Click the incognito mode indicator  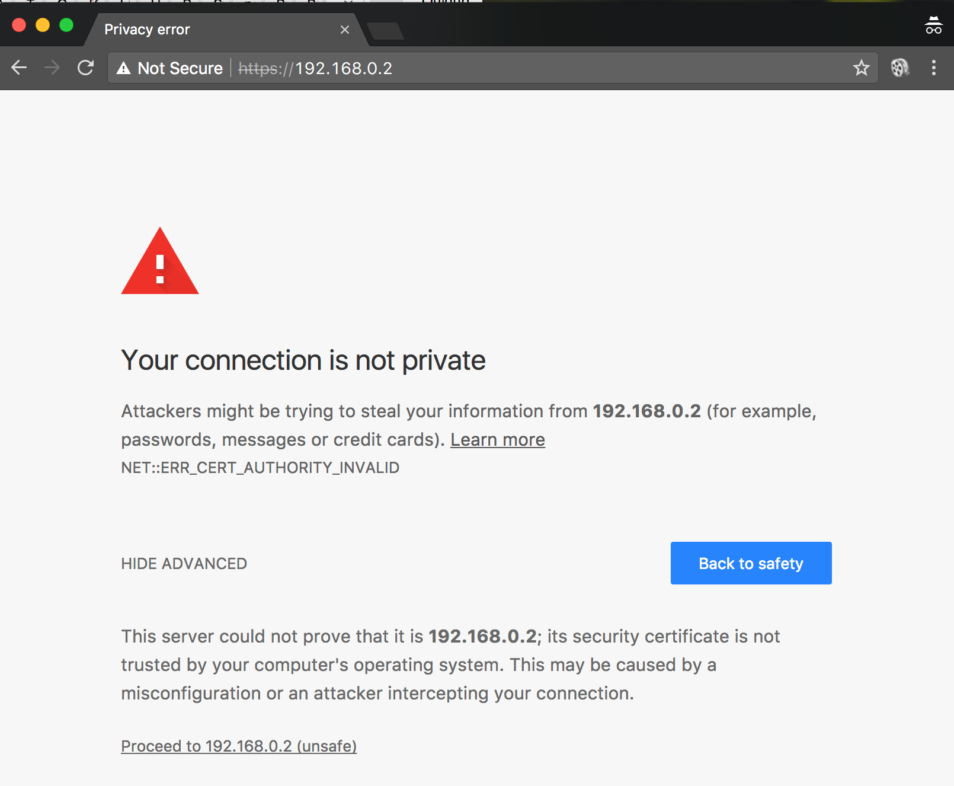[933, 25]
